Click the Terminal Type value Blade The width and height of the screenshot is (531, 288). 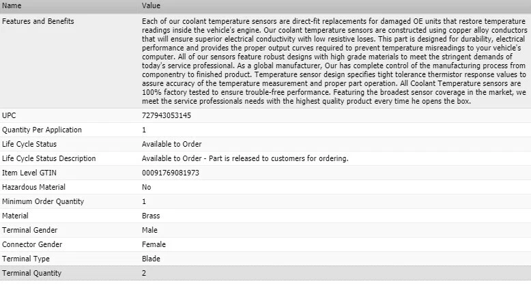(151, 259)
